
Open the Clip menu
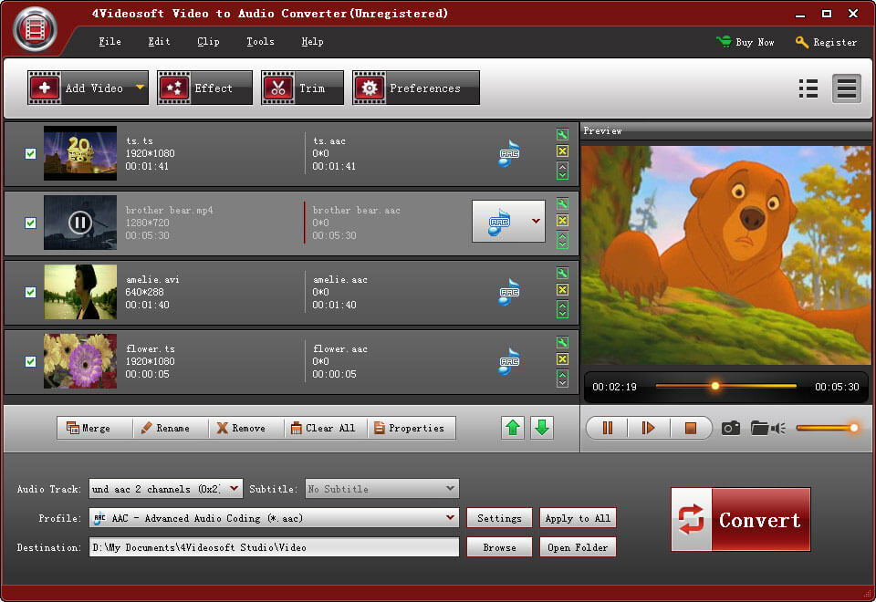pyautogui.click(x=208, y=42)
